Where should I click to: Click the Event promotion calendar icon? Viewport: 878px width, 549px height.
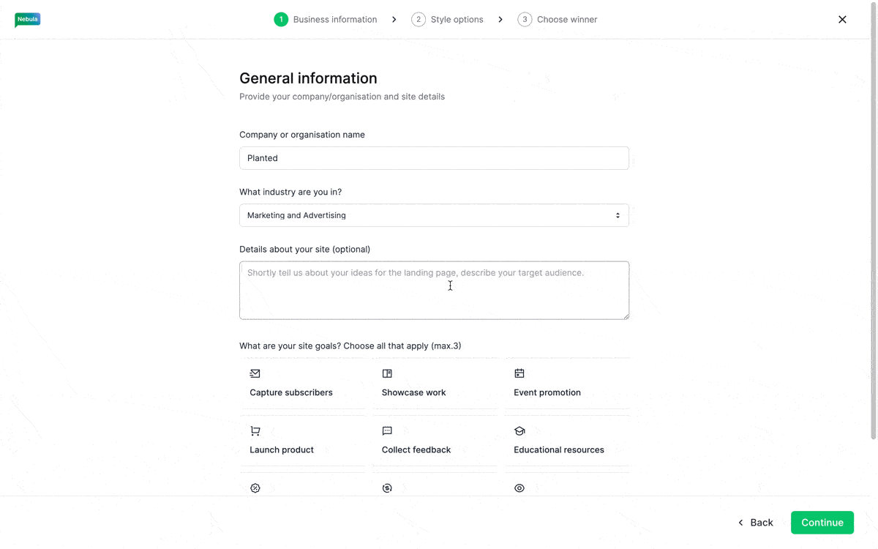coord(519,373)
